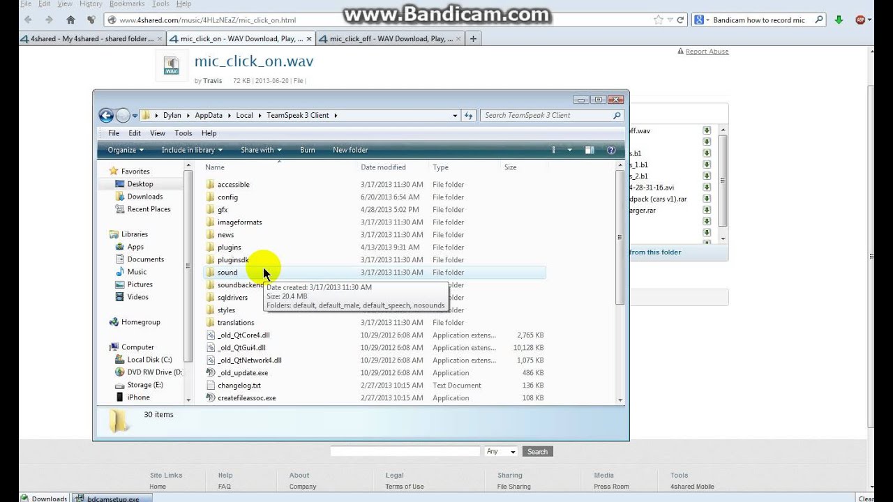Click the change view icon in Explorer toolbar
893x502 pixels.
[555, 150]
